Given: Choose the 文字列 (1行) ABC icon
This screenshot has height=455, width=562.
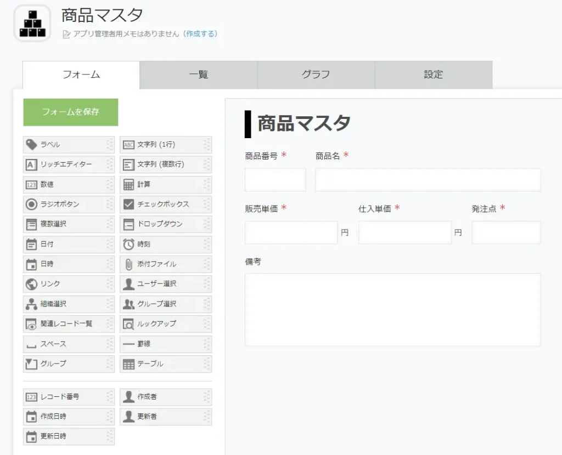Looking at the screenshot, I should (x=128, y=145).
